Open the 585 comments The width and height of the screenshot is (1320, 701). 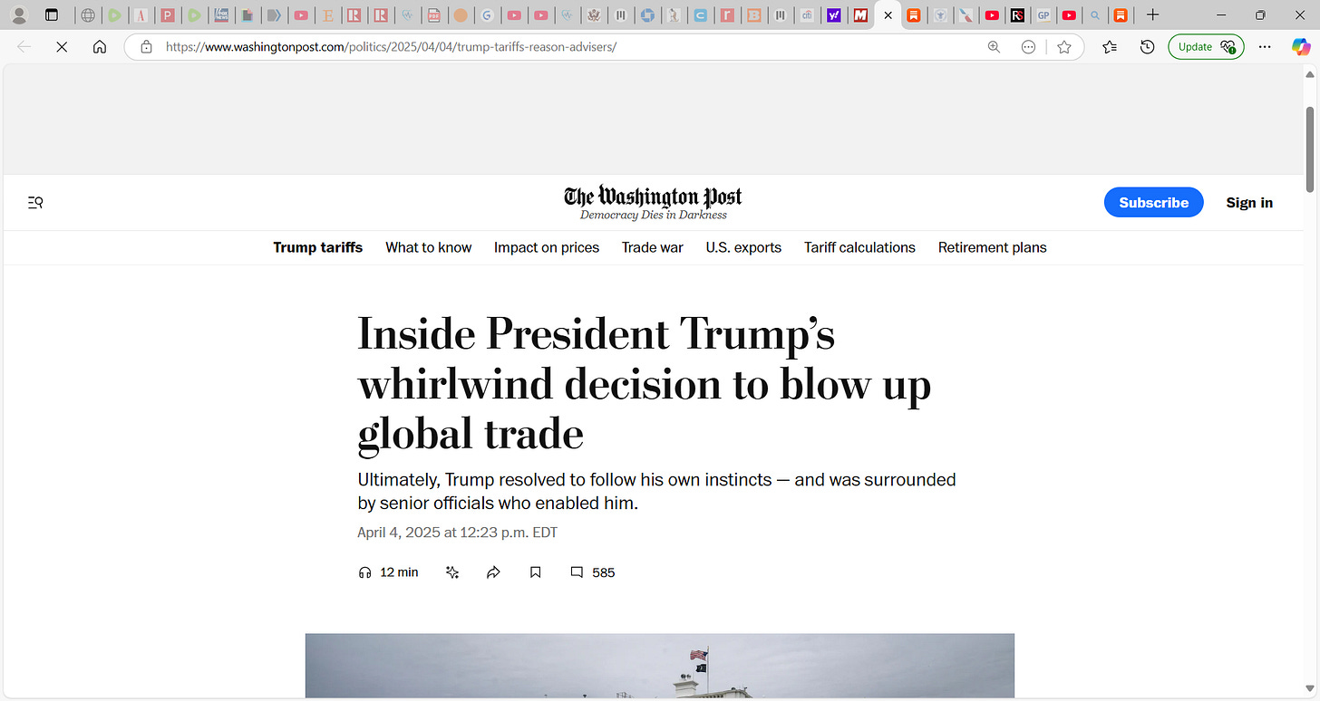point(593,572)
